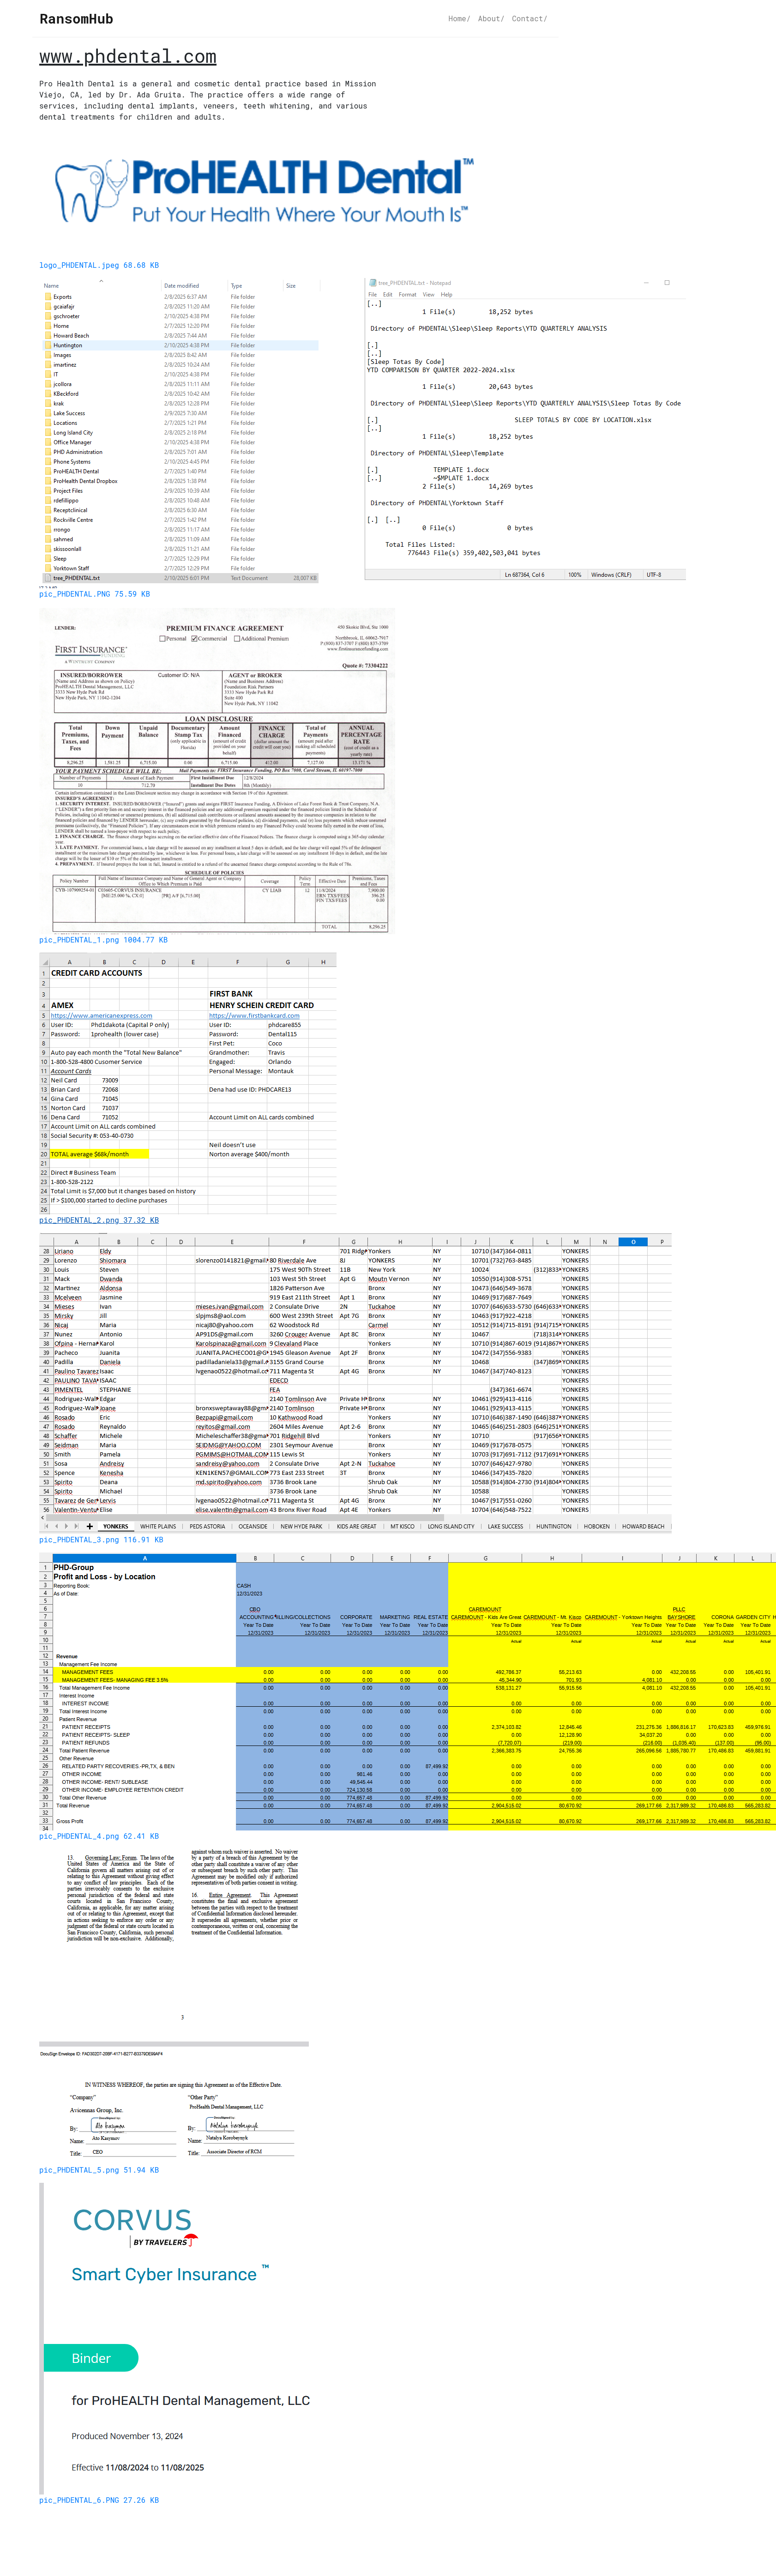
Task: Sort by the Name column header
Action: click(x=51, y=286)
